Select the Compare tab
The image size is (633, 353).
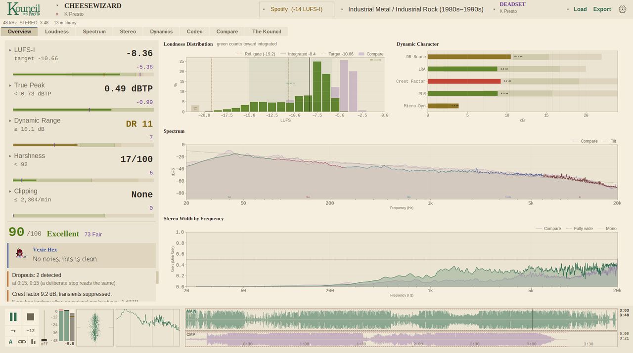[227, 32]
